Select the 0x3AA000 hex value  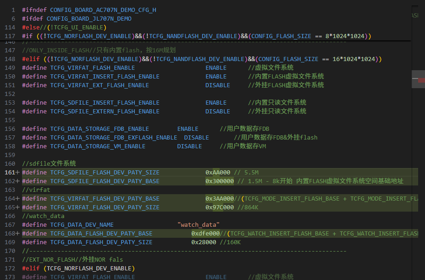point(220,199)
